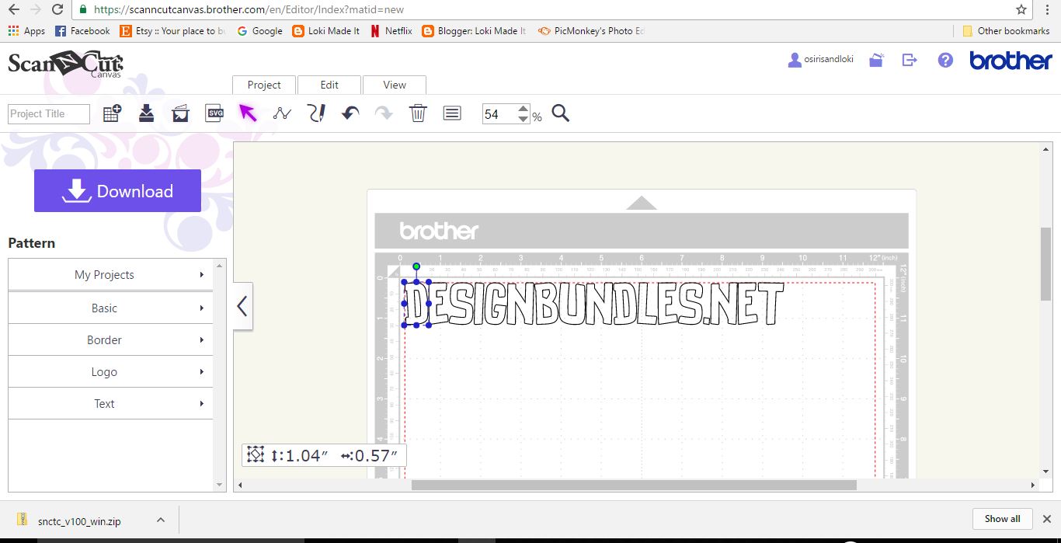Expand the Logo pattern category

coord(110,371)
